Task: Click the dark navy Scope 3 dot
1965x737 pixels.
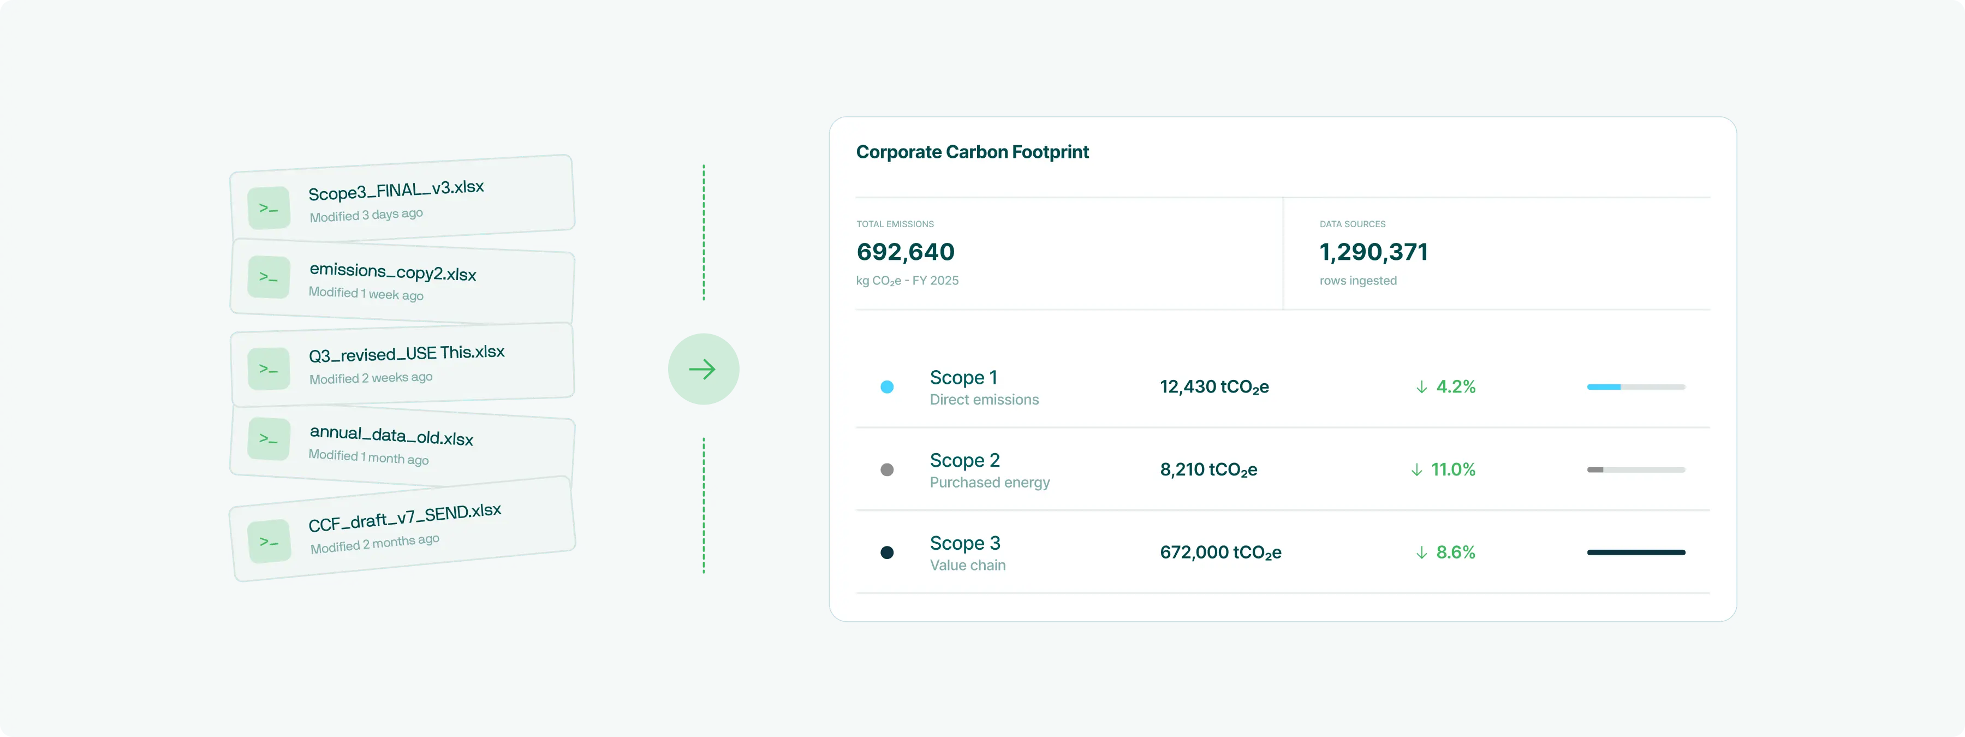Action: pos(886,552)
